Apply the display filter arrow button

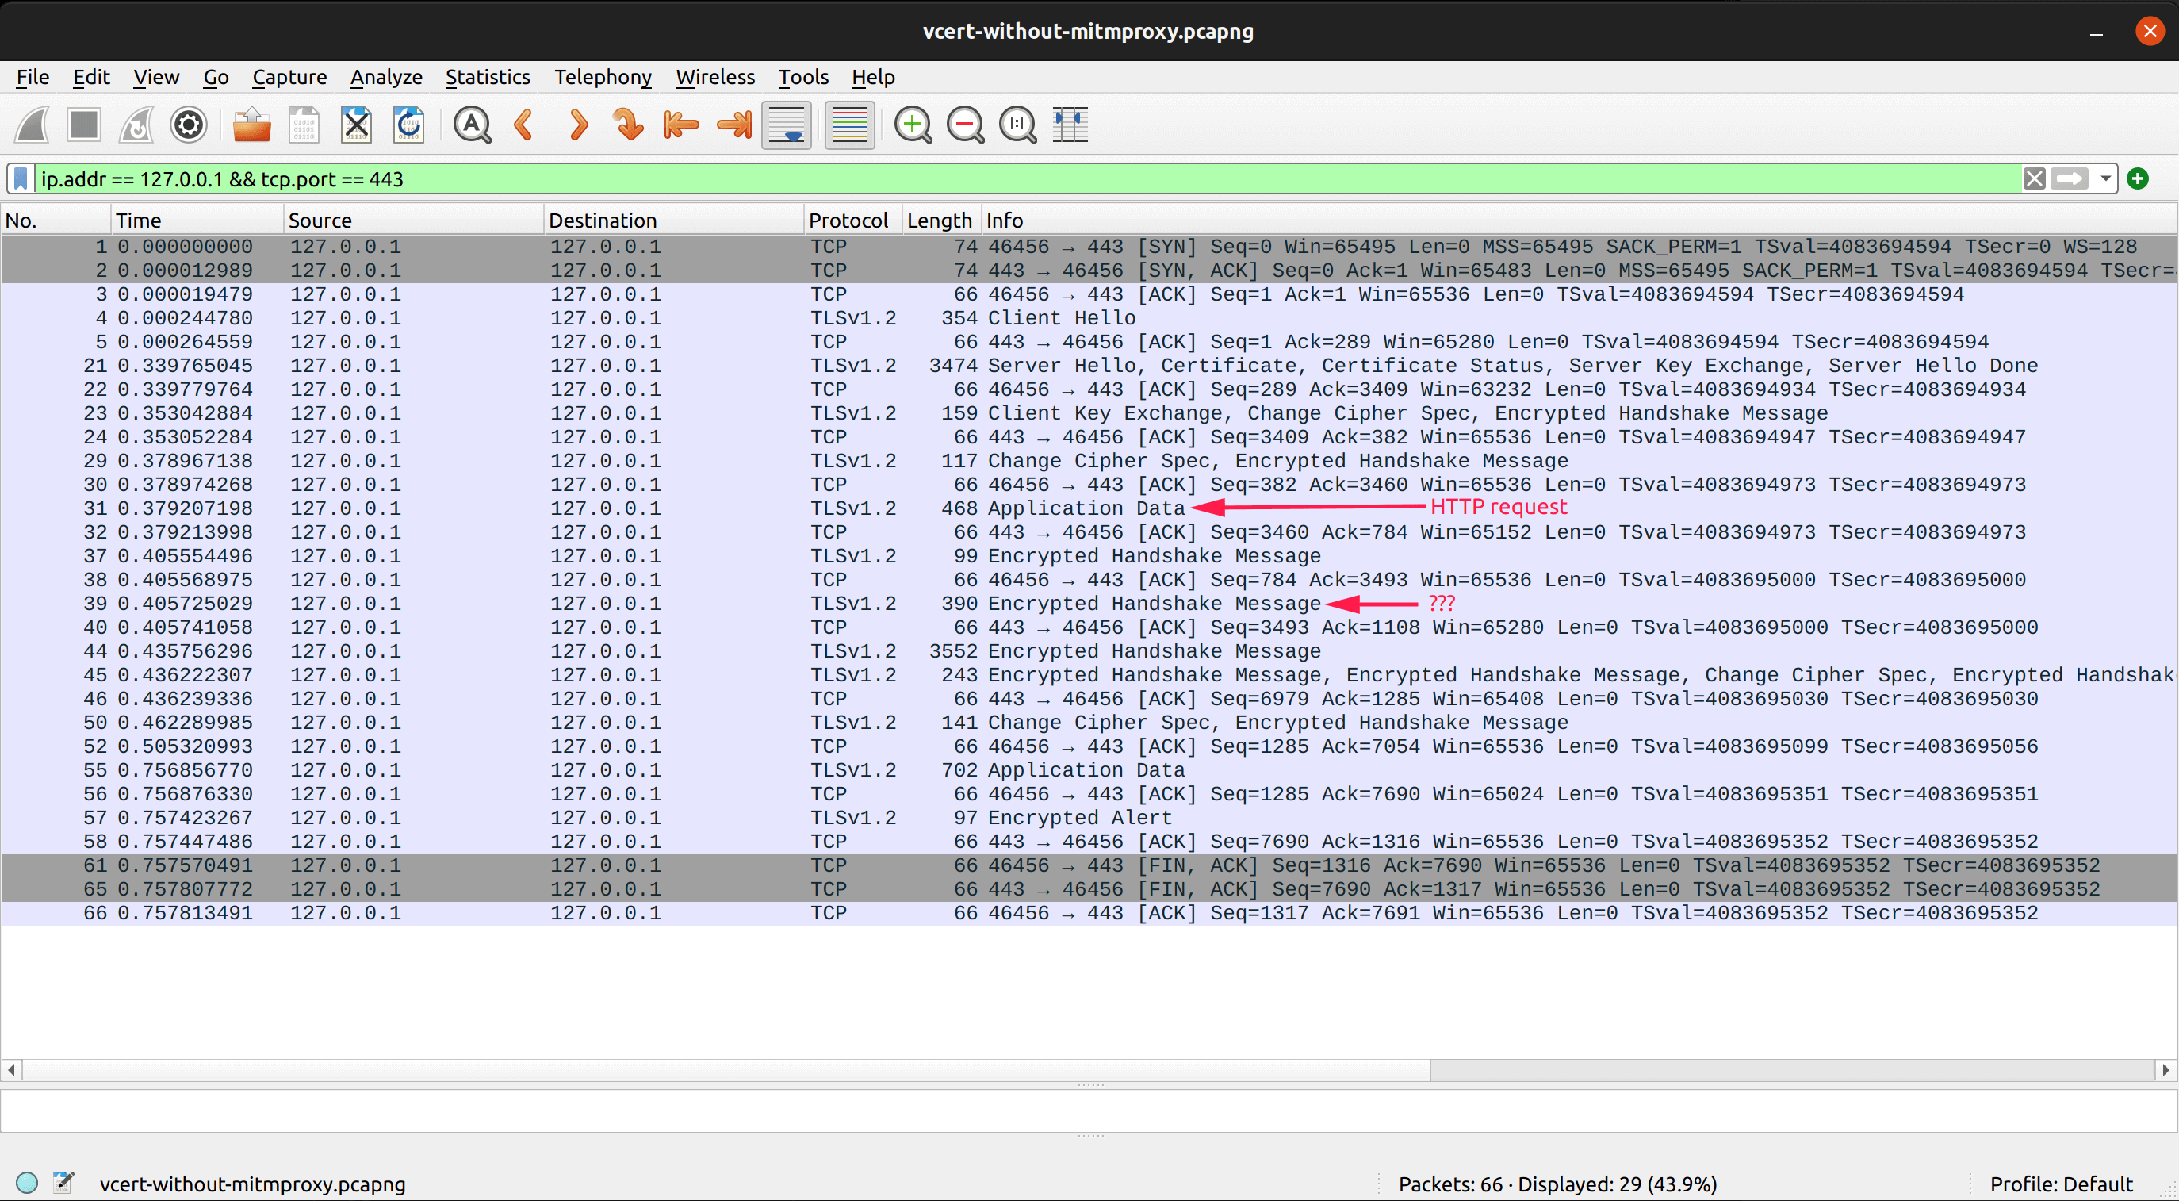tap(2070, 178)
